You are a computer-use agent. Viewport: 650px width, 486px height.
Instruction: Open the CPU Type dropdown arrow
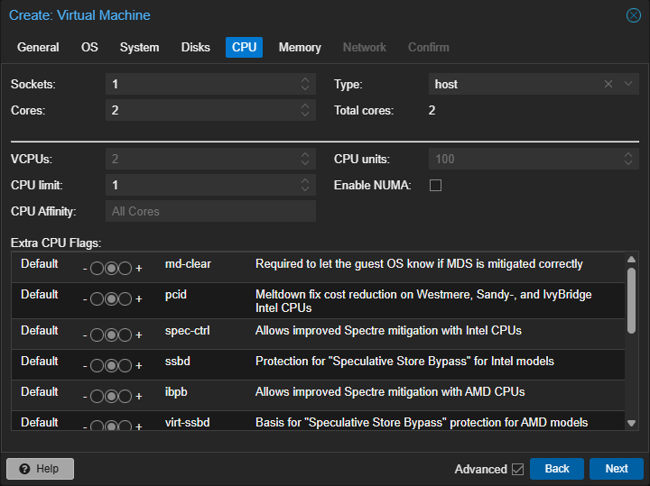point(628,84)
